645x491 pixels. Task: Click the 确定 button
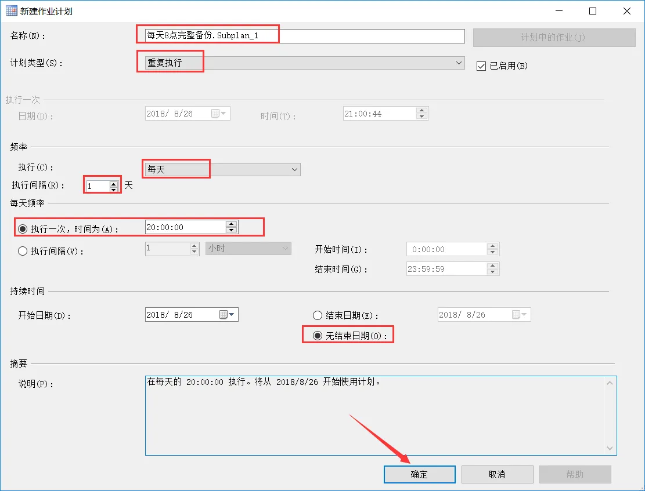[x=419, y=474]
